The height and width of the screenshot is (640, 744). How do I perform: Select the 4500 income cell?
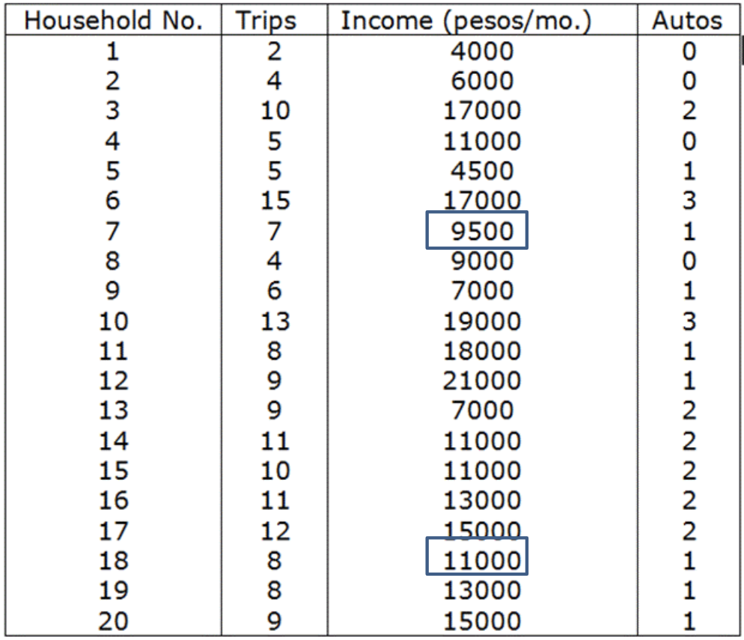pos(482,170)
